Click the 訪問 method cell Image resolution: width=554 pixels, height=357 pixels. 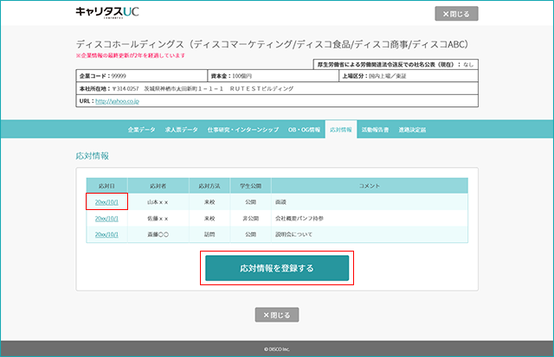[x=209, y=234]
